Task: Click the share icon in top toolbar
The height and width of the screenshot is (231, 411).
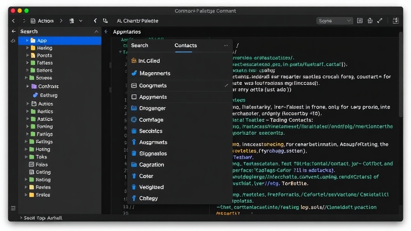Action: pyautogui.click(x=370, y=20)
